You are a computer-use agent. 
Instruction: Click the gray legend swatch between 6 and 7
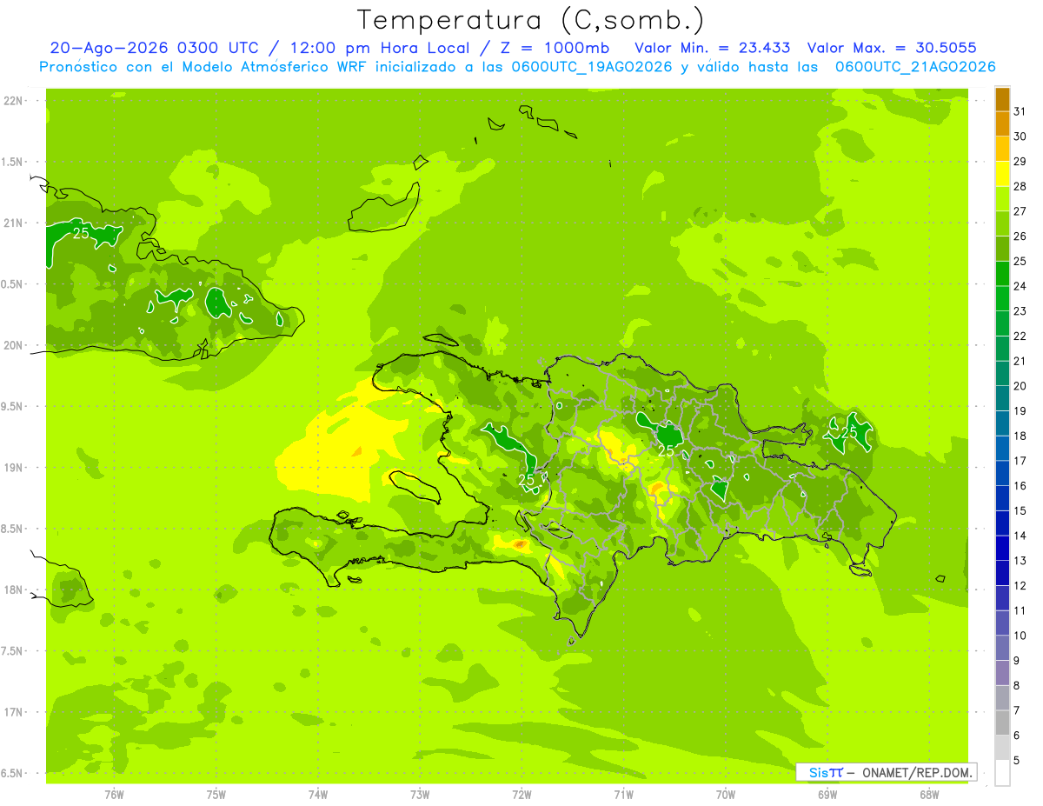pyautogui.click(x=1002, y=723)
